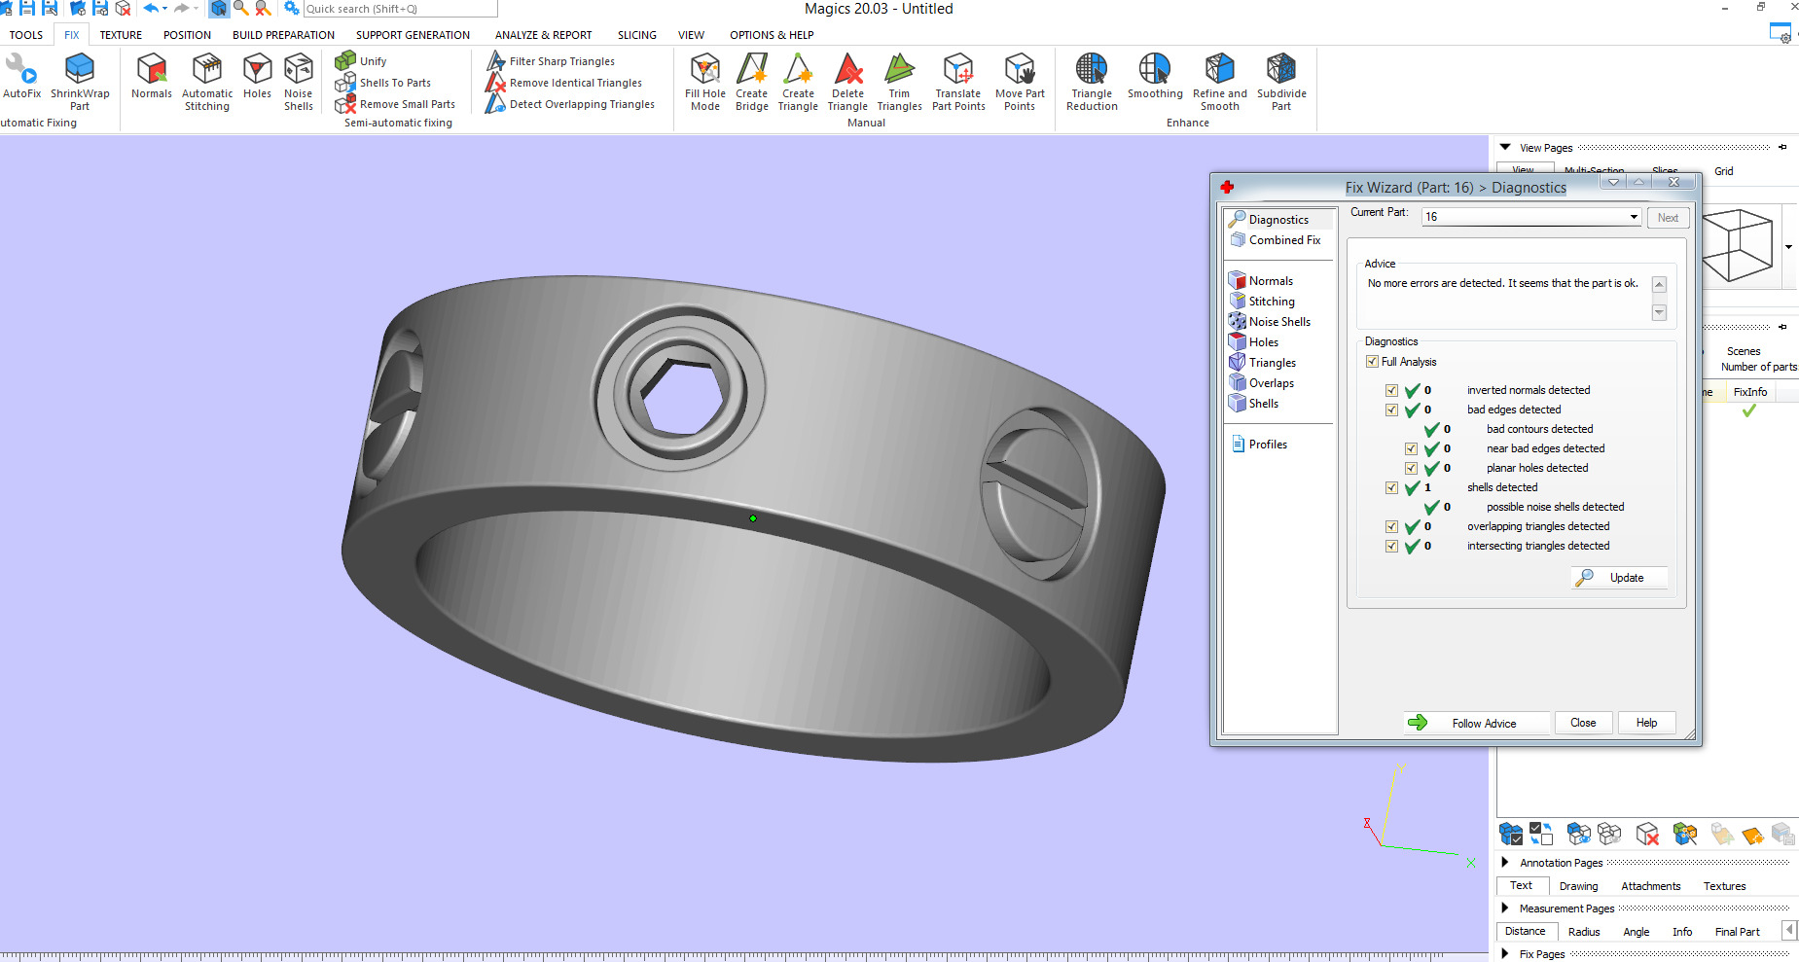This screenshot has width=1799, height=962.
Task: Click the unload part icon with red X in the part list toolbar
Action: point(1647,834)
